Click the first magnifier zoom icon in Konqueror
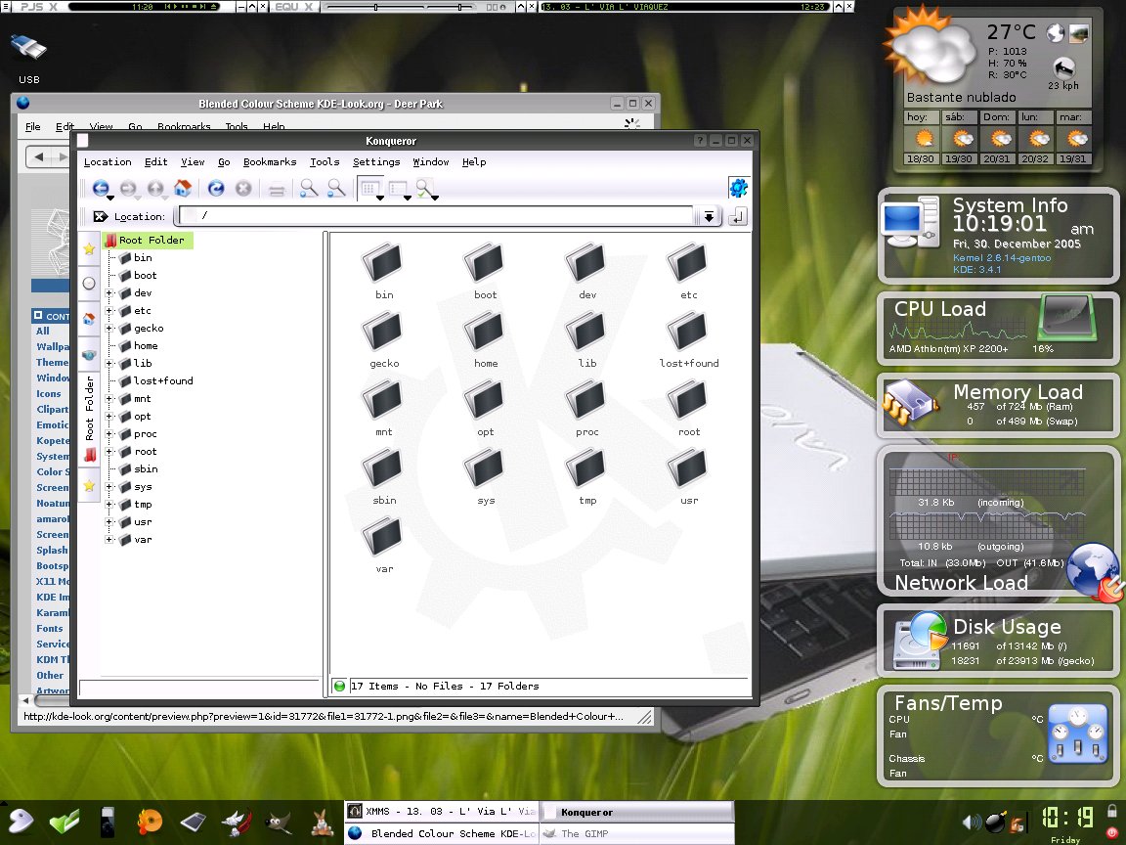The height and width of the screenshot is (845, 1126). point(309,188)
